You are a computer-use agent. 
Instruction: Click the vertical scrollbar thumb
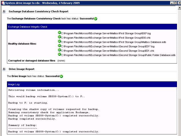point(180,117)
